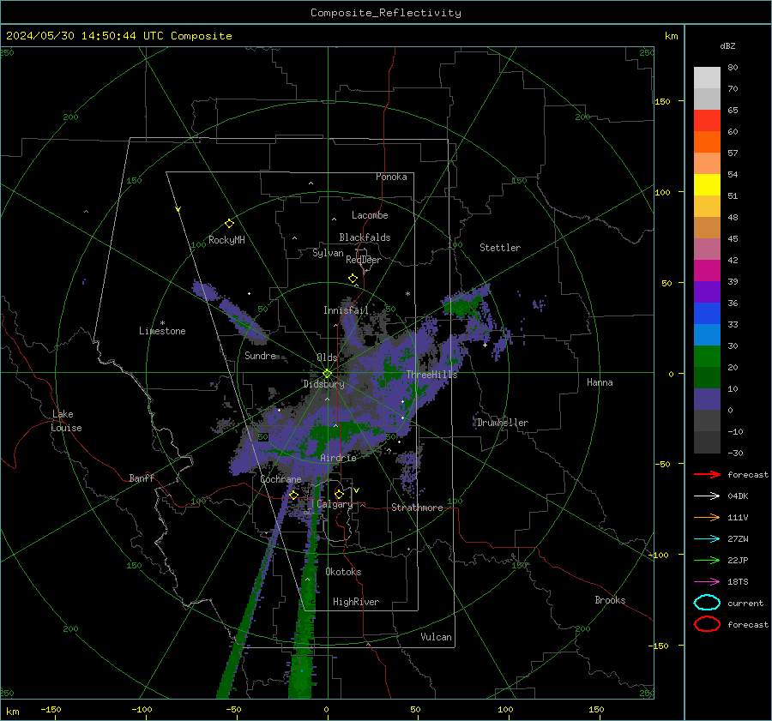Image resolution: width=772 pixels, height=721 pixels.
Task: Select the orange 111V arrow icon
Action: pyautogui.click(x=707, y=517)
